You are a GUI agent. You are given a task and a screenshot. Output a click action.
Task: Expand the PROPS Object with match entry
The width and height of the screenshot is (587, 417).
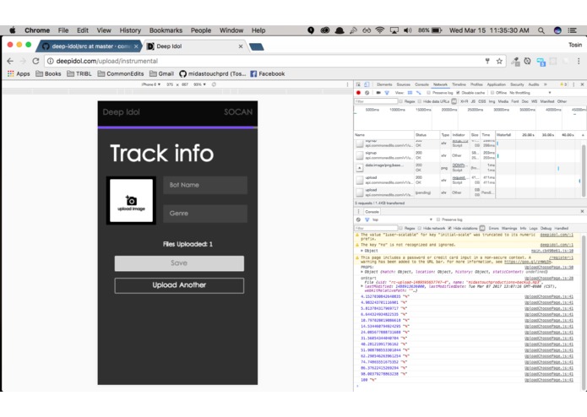click(362, 272)
